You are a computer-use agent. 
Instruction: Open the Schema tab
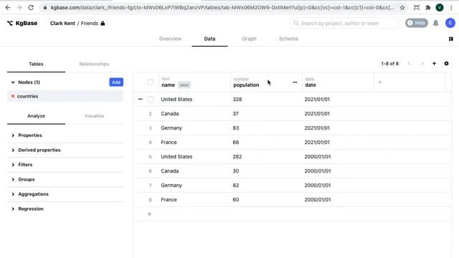[x=288, y=39]
